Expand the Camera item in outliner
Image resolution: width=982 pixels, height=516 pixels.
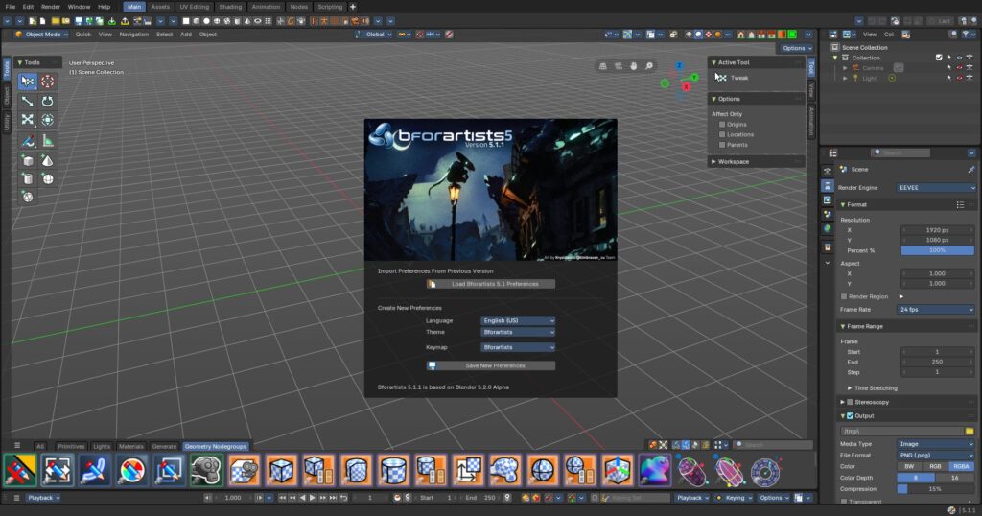[845, 68]
